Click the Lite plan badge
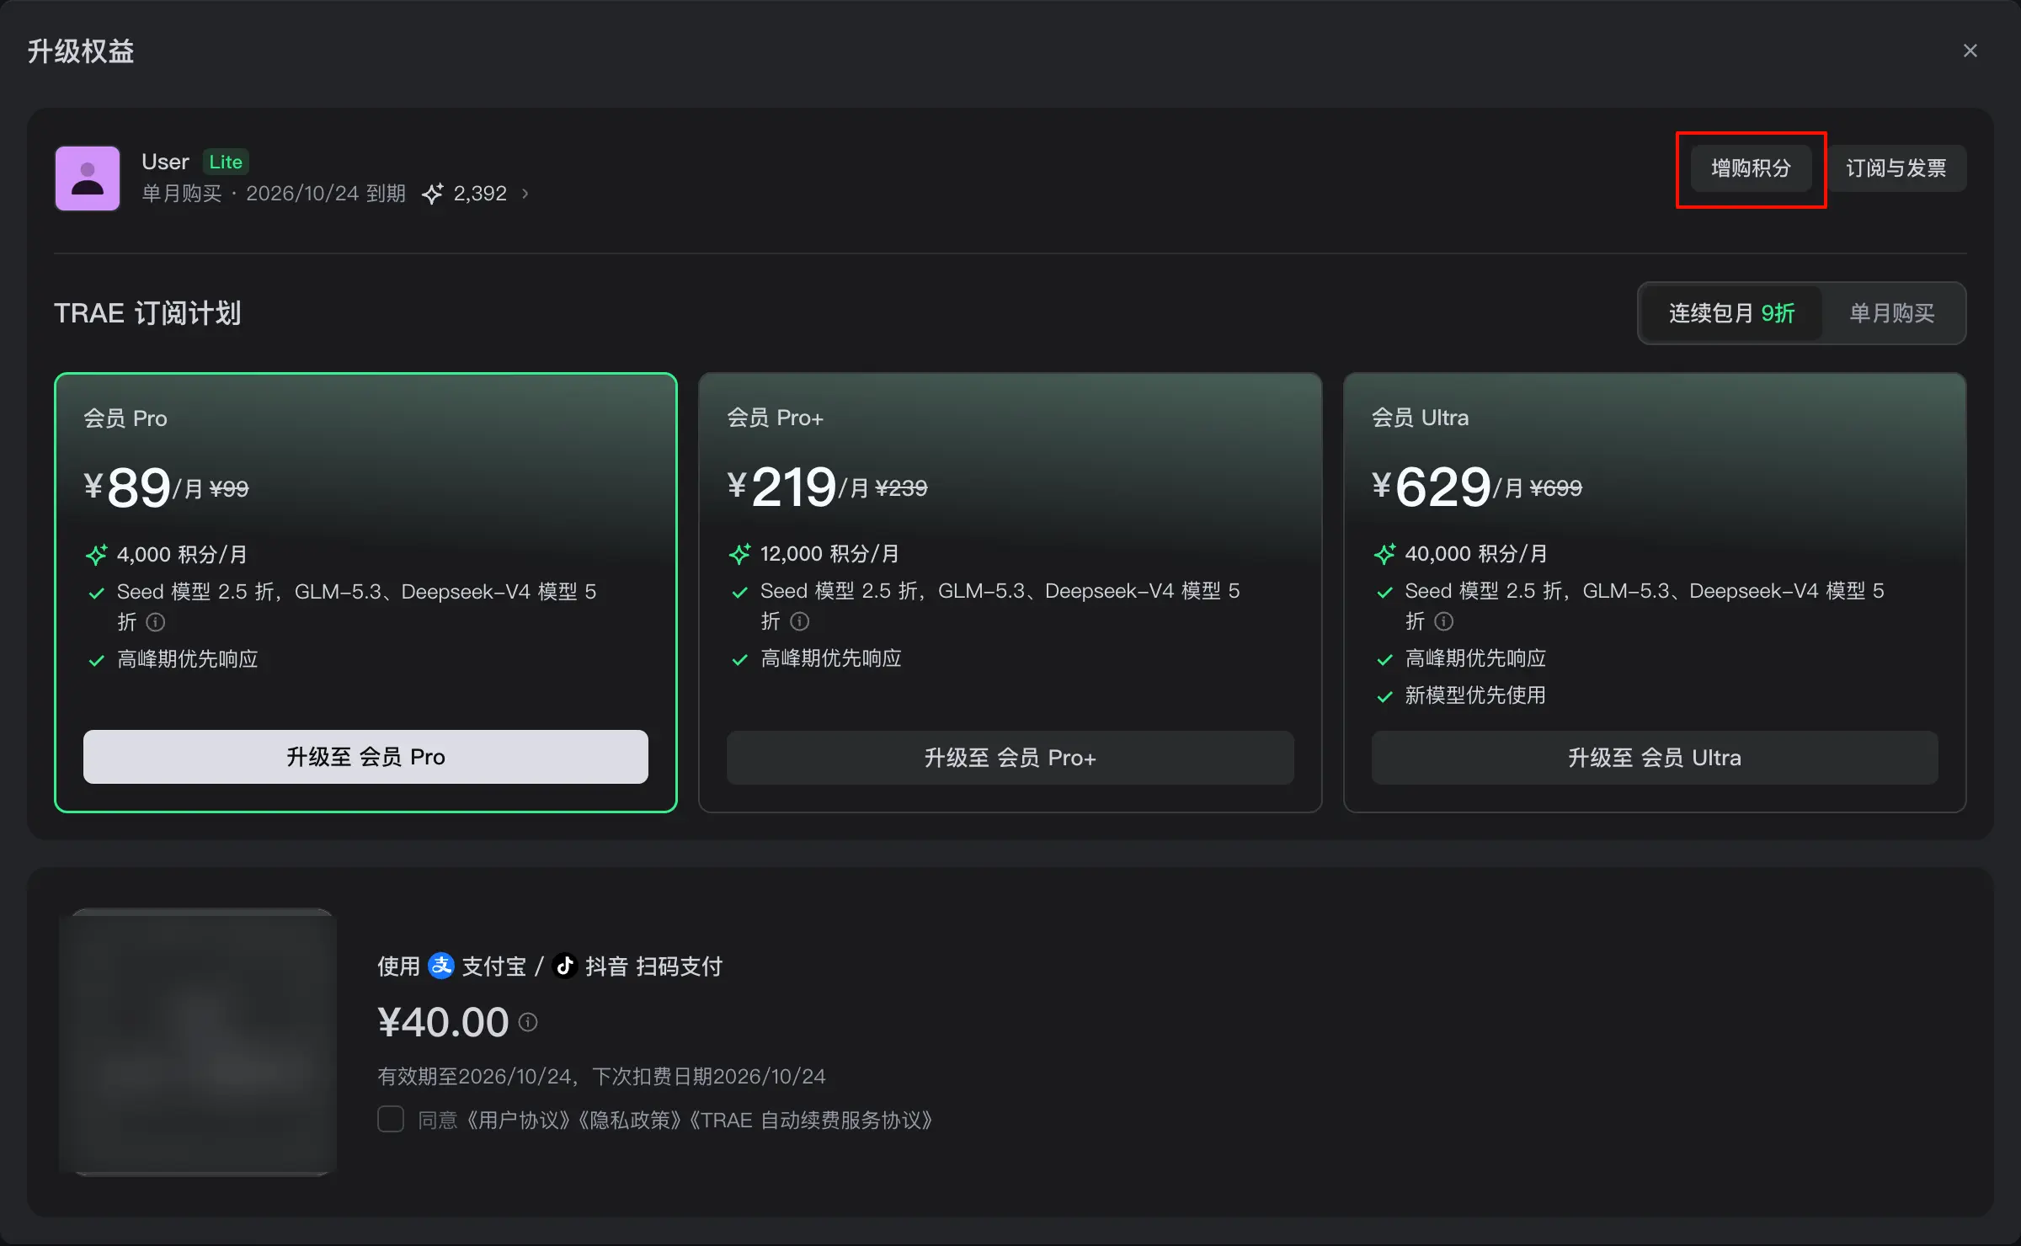 [x=226, y=162]
